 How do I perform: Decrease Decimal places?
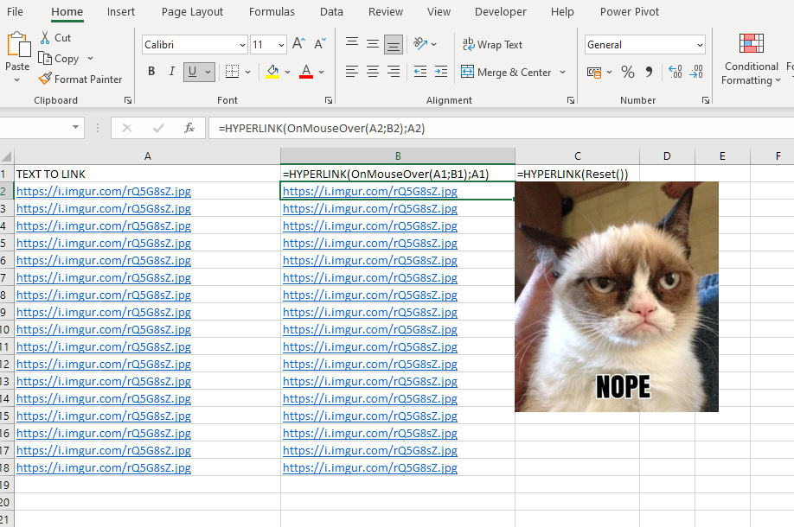tap(696, 72)
